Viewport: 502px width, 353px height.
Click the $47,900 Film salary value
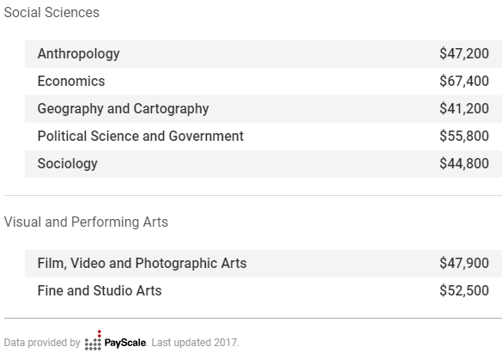click(464, 264)
